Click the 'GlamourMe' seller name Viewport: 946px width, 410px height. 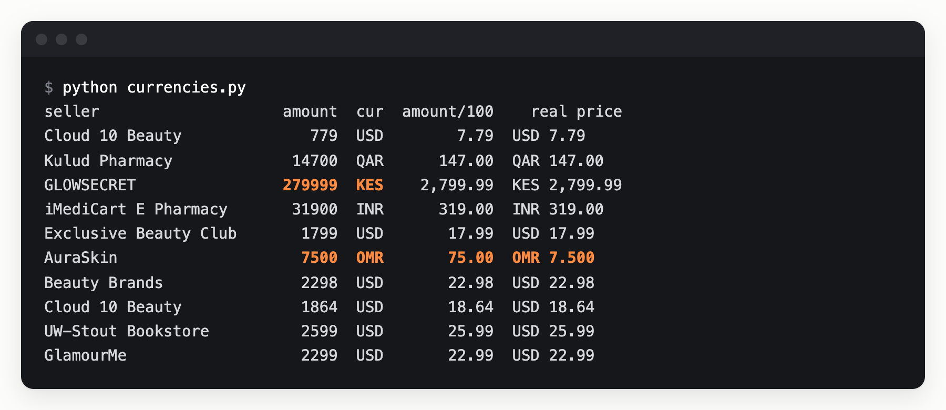[85, 355]
